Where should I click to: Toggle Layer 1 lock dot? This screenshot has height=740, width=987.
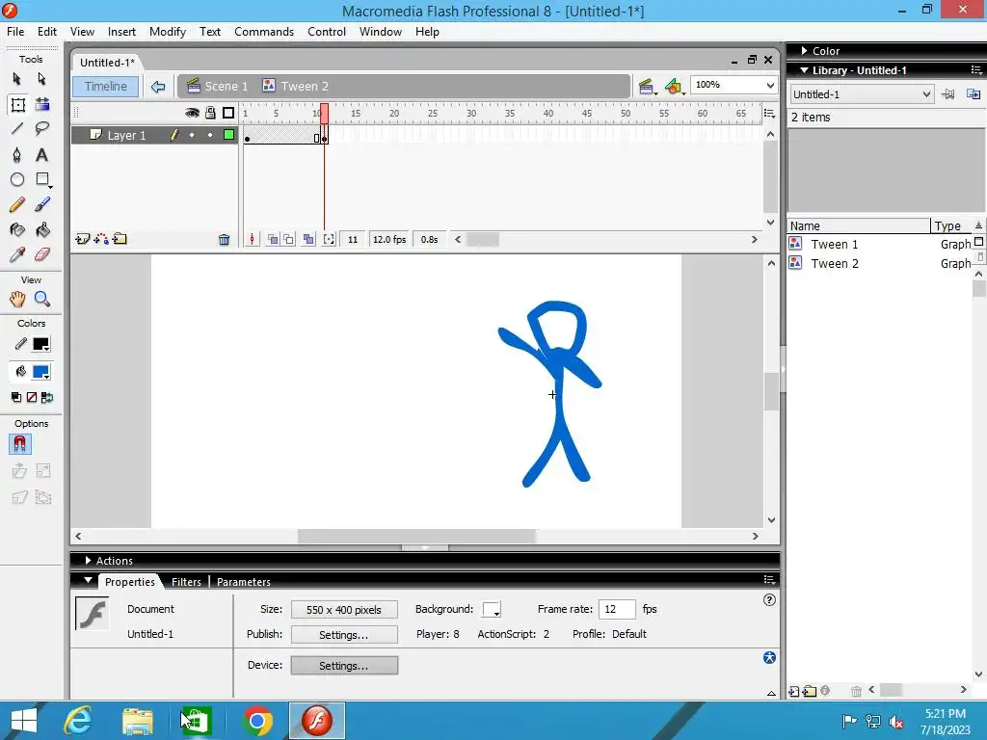[x=210, y=135]
